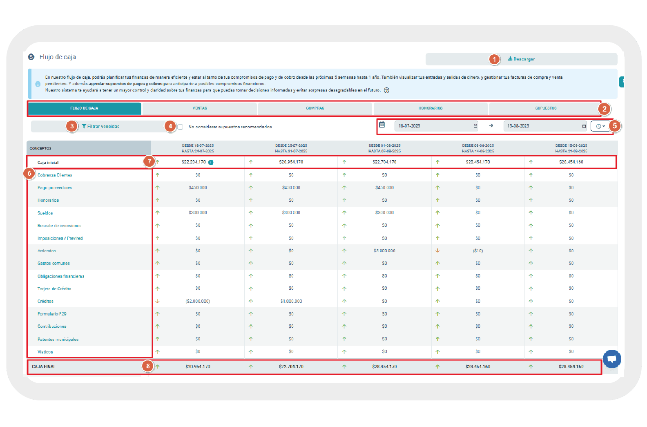This screenshot has height=427, width=647.
Task: Click Caja inicial value $28.454.160
Action: [571, 162]
